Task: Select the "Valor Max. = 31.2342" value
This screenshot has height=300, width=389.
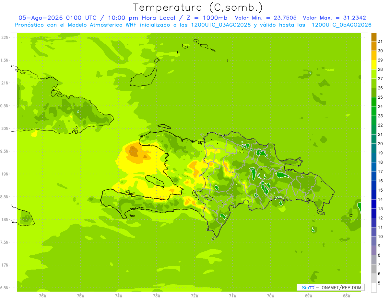Action: [334, 18]
